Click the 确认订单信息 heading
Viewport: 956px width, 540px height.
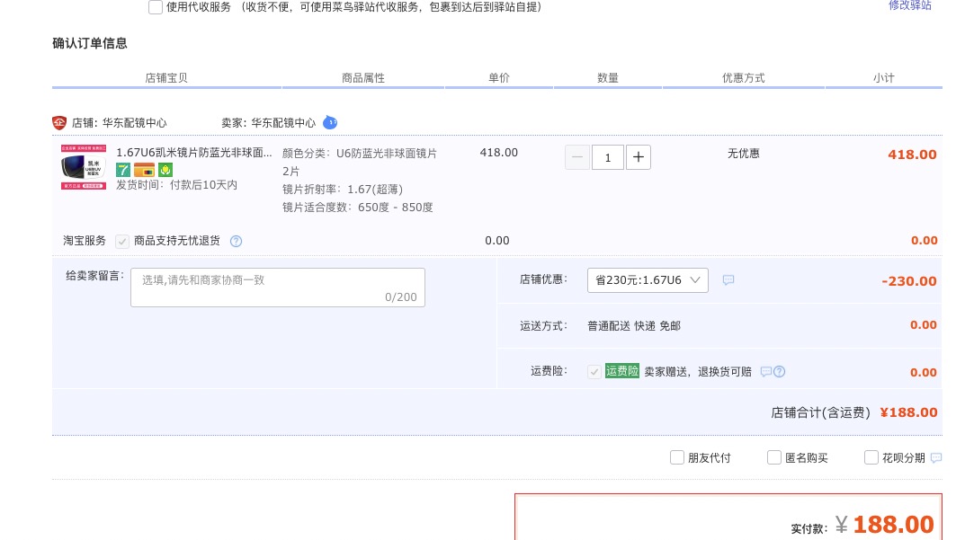[x=90, y=43]
